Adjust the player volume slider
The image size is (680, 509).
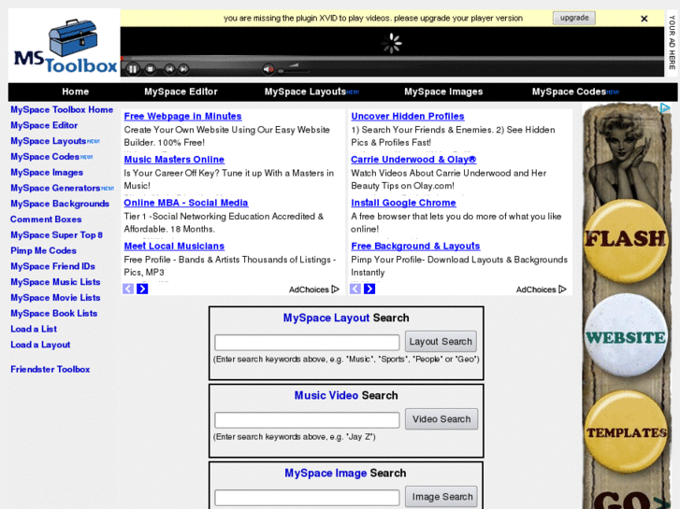tap(295, 69)
